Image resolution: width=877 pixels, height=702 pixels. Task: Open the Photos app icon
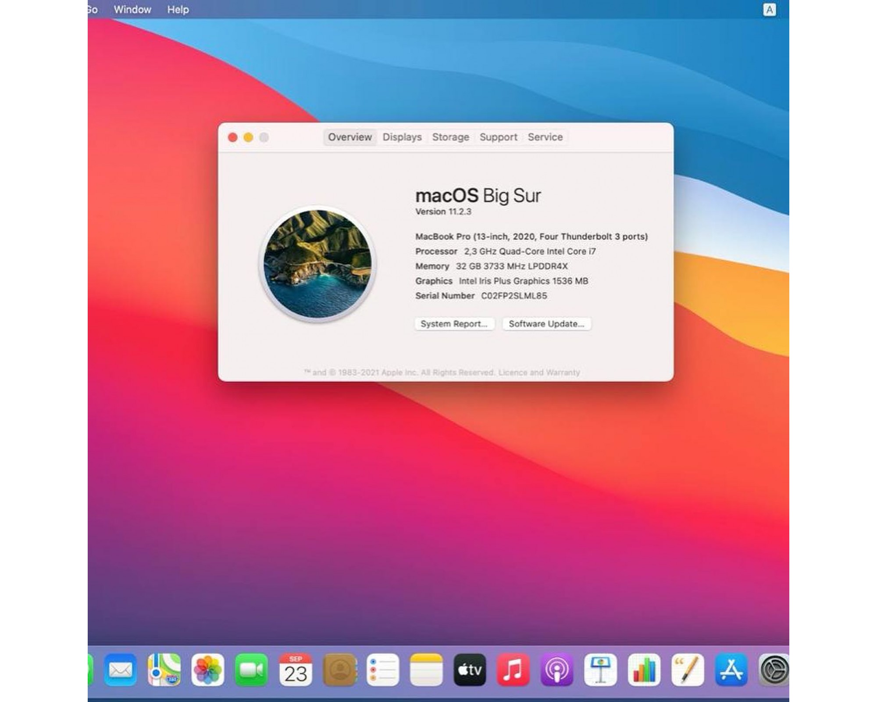(x=208, y=670)
